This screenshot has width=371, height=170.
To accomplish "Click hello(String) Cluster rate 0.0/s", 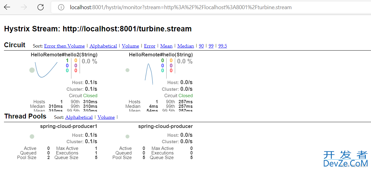I will click(x=186, y=89).
